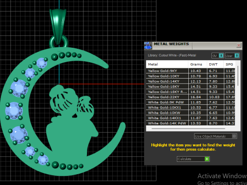
Task: Click the 7.80 DWT cell
Action: 215,81
